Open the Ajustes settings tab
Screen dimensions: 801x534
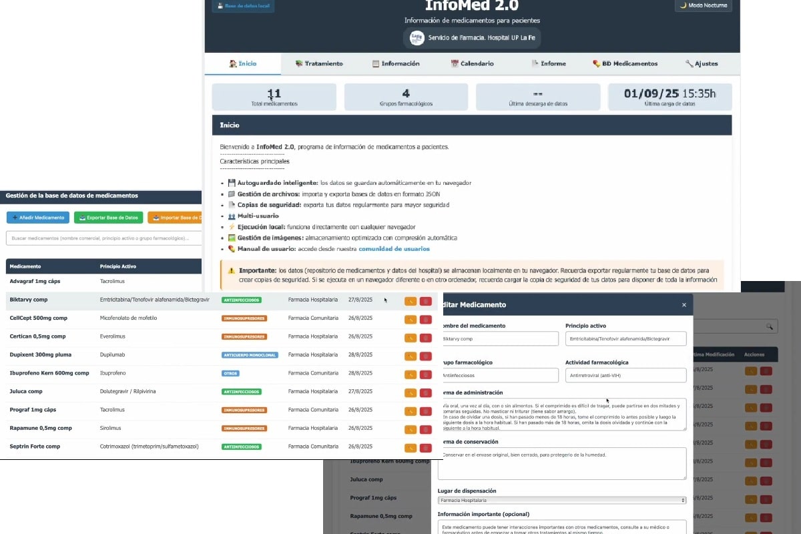[x=701, y=63]
